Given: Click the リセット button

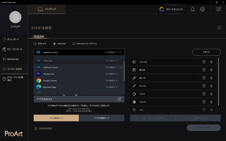Looking at the screenshot, I should pos(207,52).
